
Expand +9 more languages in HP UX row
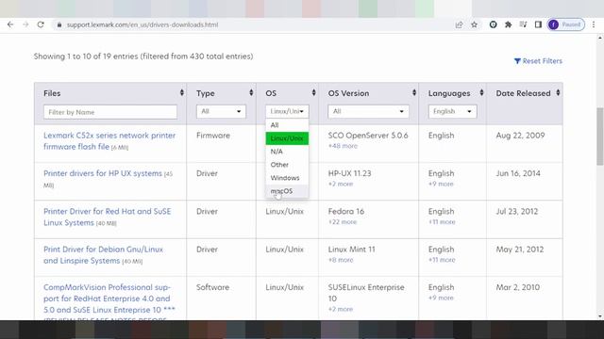[441, 185]
